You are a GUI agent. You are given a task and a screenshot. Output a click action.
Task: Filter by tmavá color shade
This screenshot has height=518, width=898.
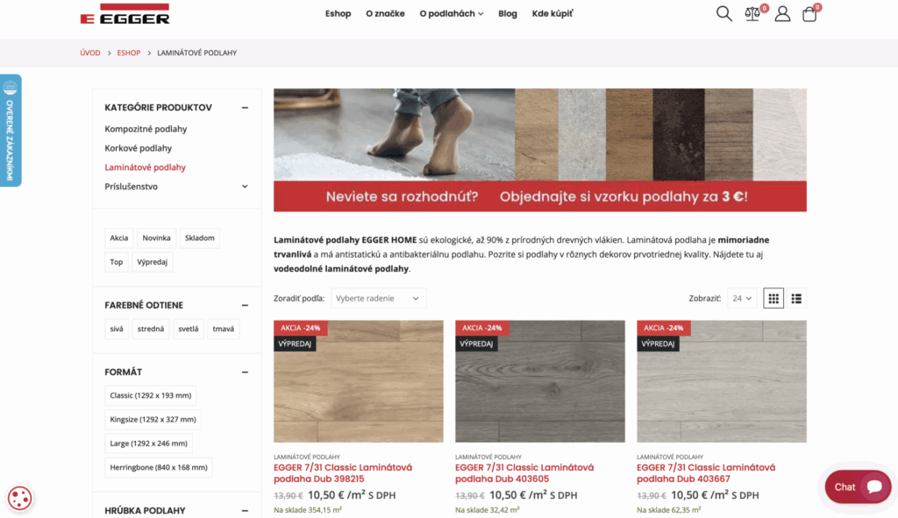coord(224,329)
